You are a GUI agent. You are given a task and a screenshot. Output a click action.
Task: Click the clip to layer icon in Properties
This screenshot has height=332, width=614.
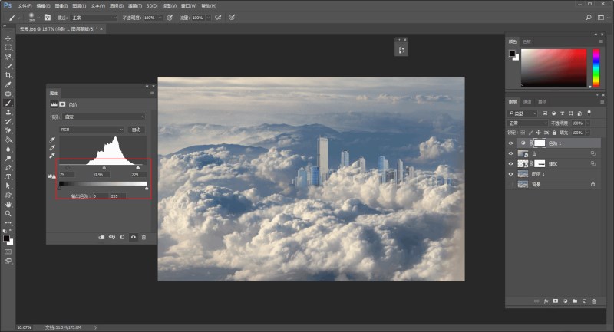click(101, 237)
